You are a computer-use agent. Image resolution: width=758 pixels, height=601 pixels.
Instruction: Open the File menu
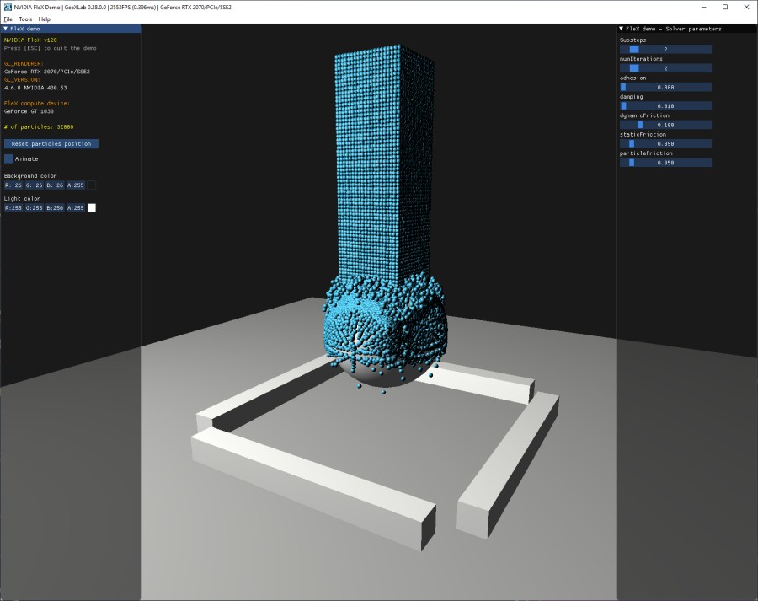tap(8, 19)
